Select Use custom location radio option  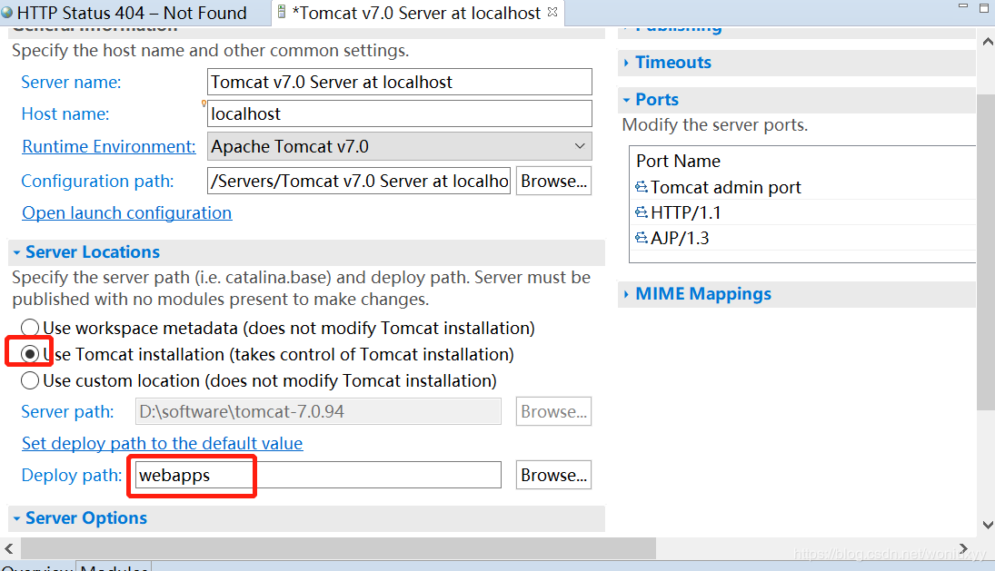coord(30,381)
